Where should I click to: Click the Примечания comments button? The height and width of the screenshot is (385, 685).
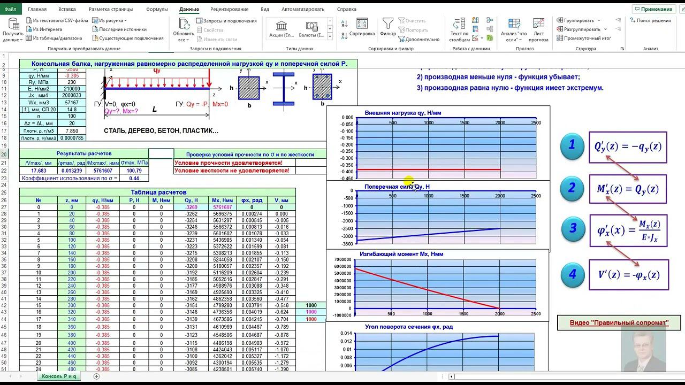653,9
